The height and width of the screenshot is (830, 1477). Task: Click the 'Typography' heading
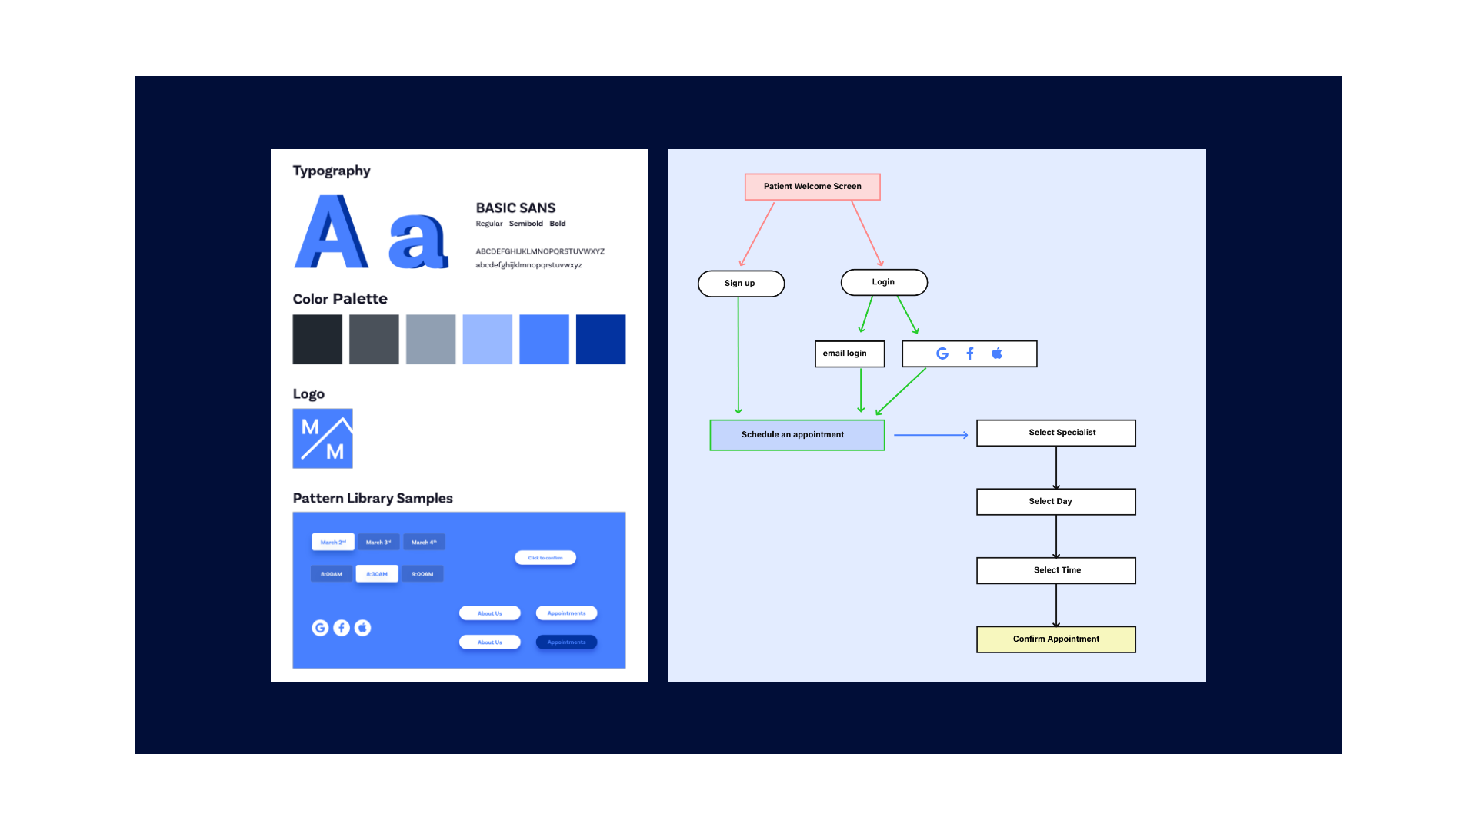pyautogui.click(x=332, y=171)
